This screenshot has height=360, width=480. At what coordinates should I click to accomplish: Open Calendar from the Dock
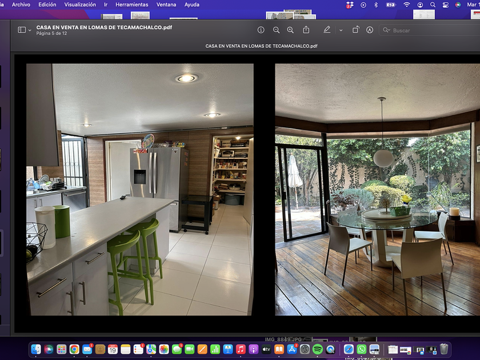(113, 349)
